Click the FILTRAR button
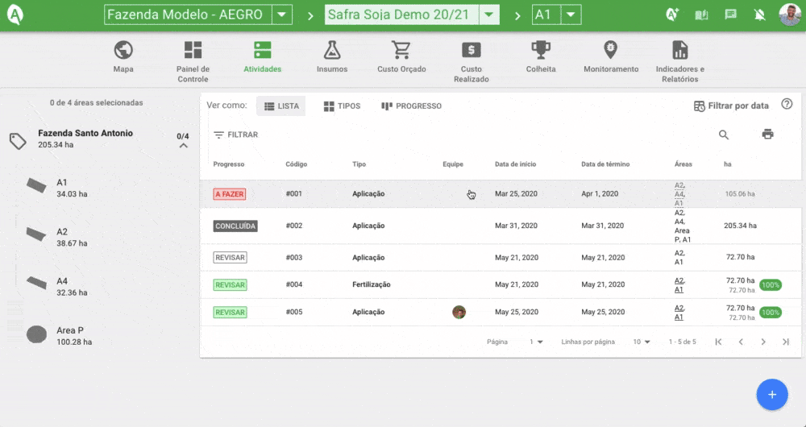Viewport: 806px width, 427px height. [235, 135]
